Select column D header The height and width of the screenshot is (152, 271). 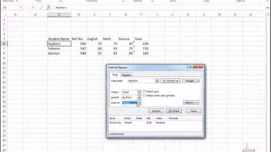point(79,15)
